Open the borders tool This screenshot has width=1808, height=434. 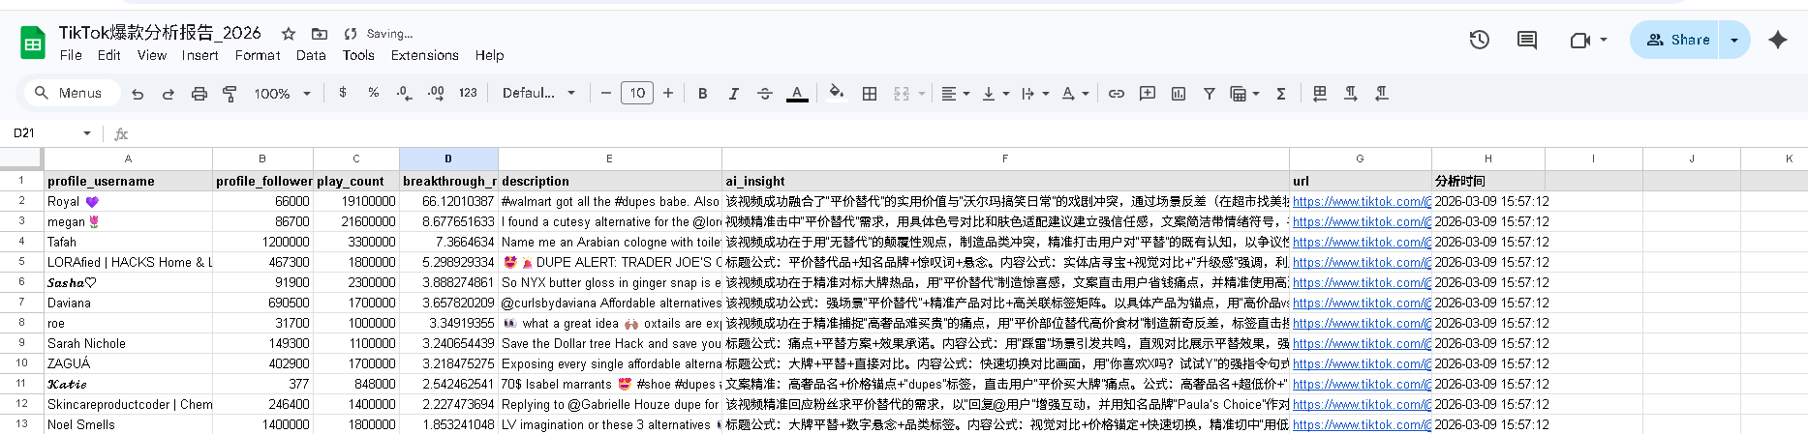tap(870, 94)
